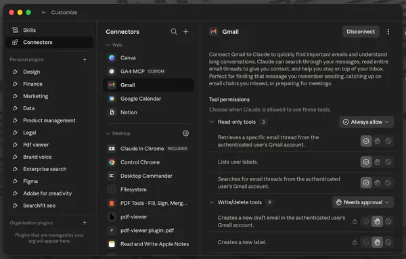The width and height of the screenshot is (406, 259).
Task: Set Creates a new label to needs approval
Action: point(377,242)
